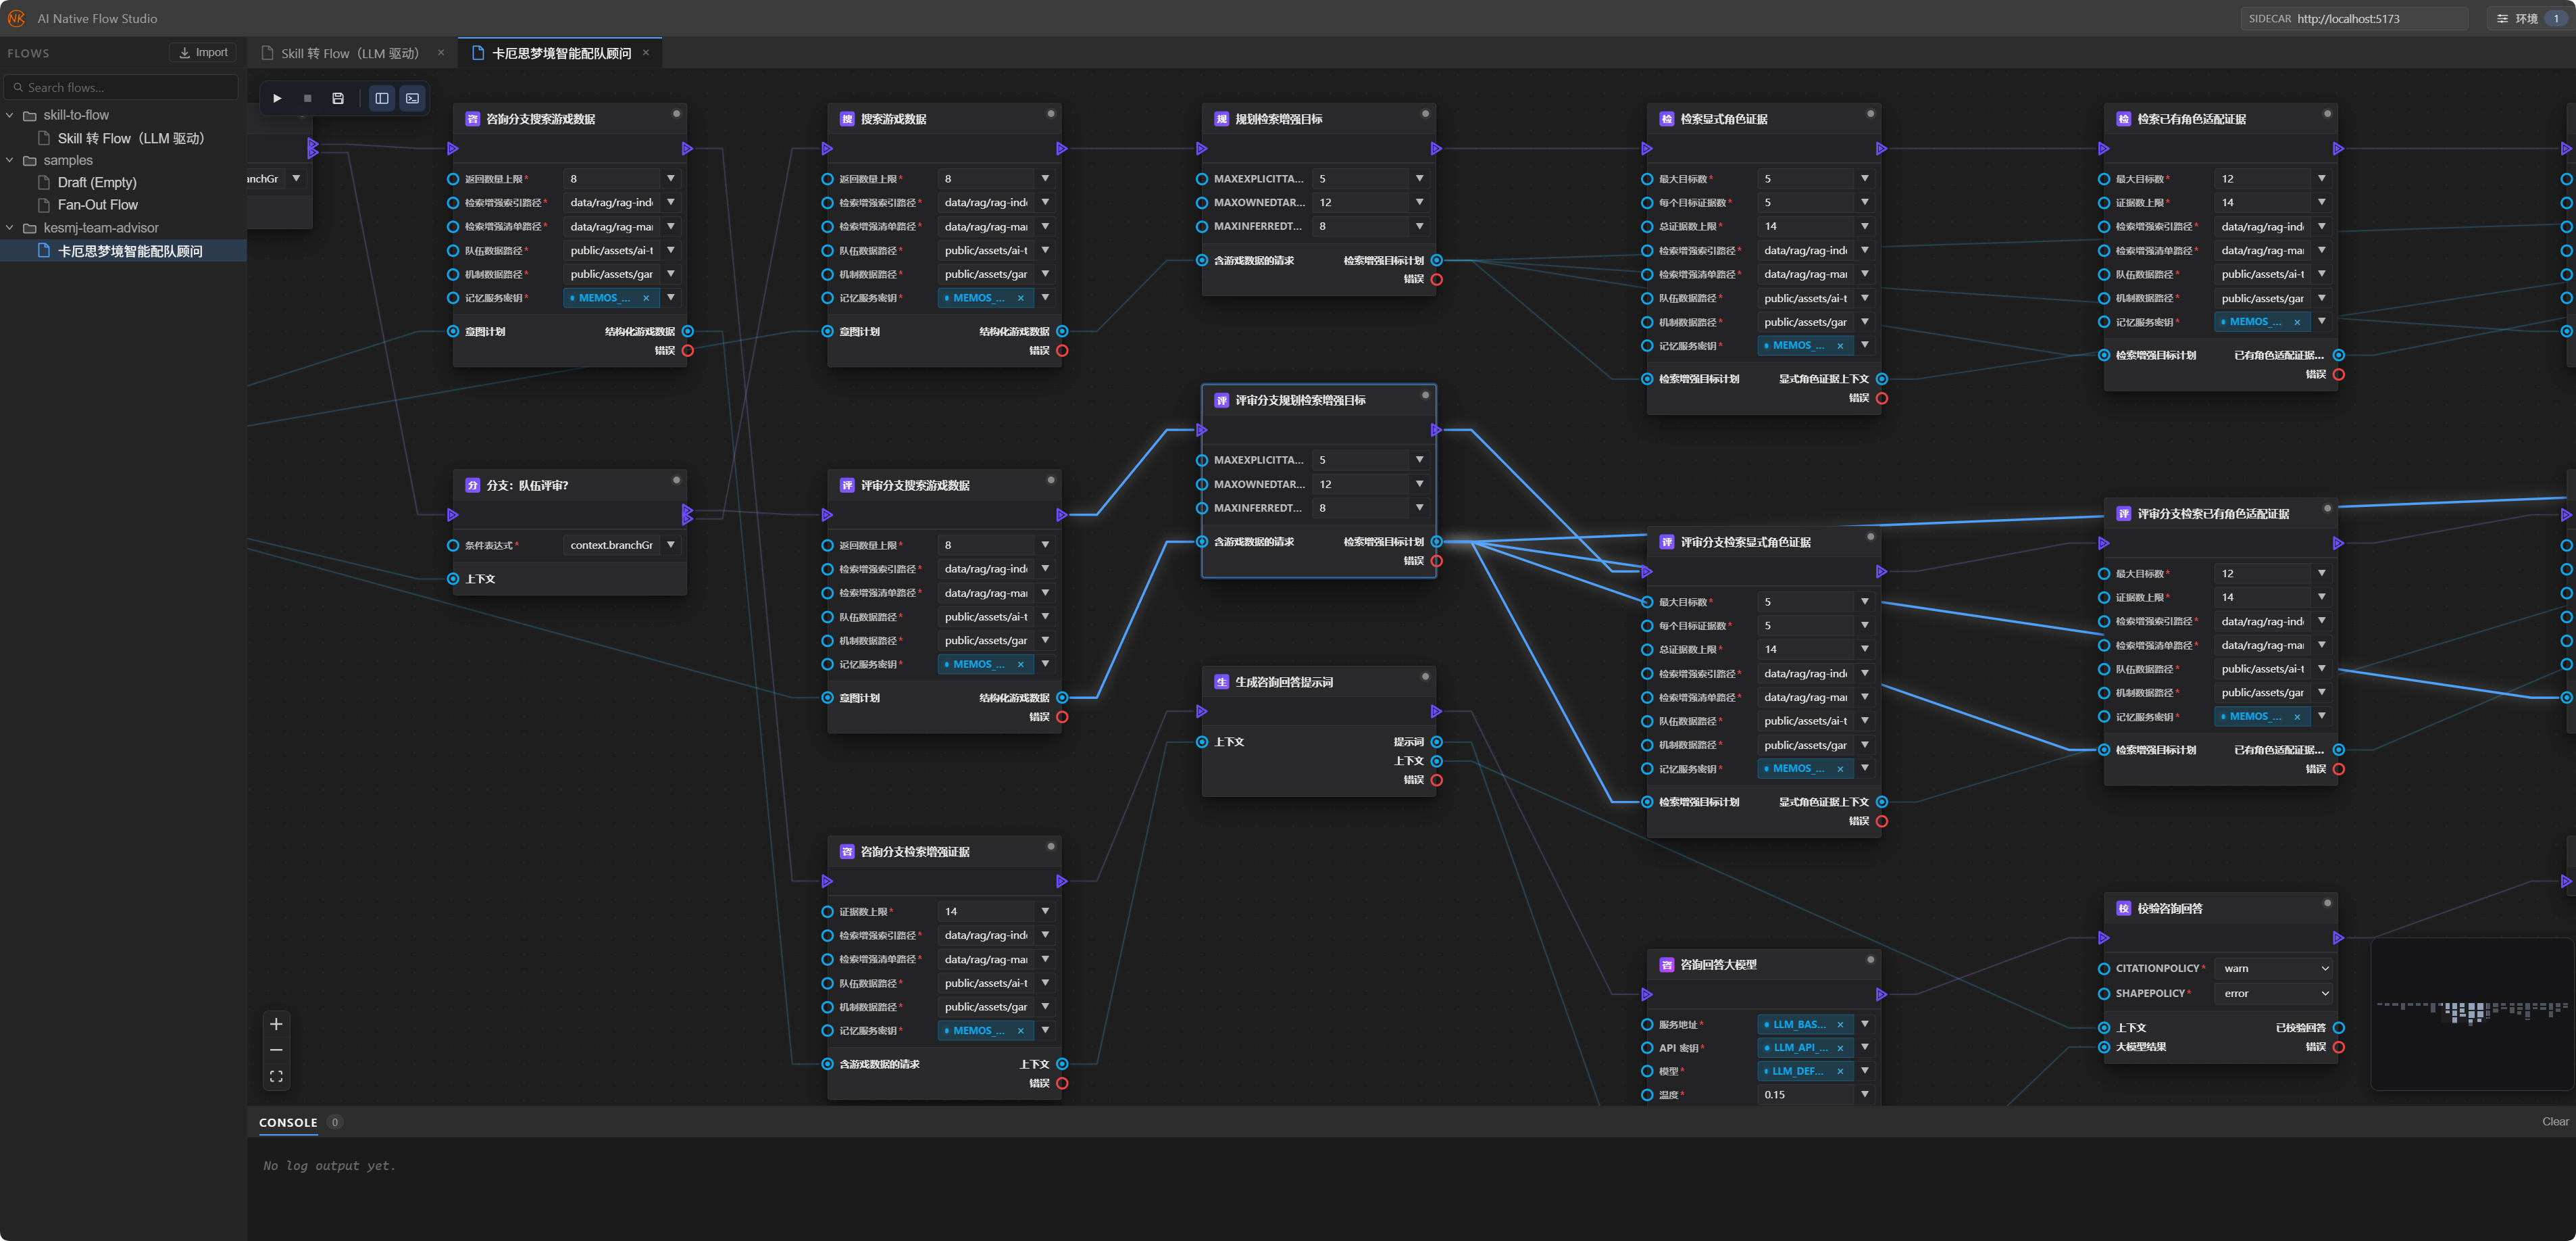The height and width of the screenshot is (1241, 2576).
Task: Zoom in with the plus icon
Action: pos(276,1024)
